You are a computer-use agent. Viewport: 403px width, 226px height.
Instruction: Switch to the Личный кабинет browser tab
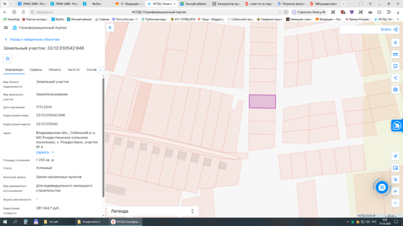click(194, 4)
